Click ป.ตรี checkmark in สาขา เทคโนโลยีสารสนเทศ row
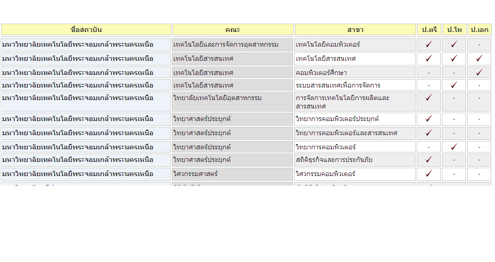The height and width of the screenshot is (262, 495). tap(428, 58)
